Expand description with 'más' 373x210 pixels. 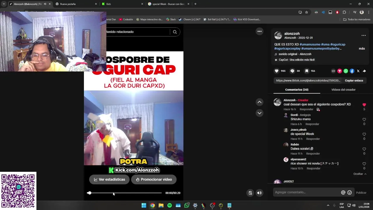[362, 48]
